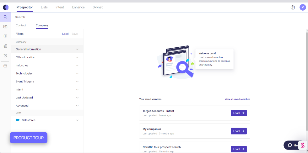Open View all saved searches link

(237, 99)
